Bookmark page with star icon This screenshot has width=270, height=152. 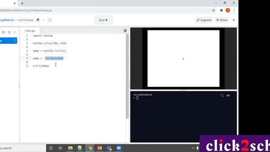click(213, 10)
